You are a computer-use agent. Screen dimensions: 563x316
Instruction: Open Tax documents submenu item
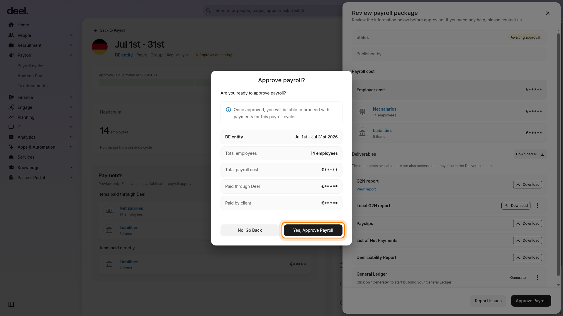point(32,86)
